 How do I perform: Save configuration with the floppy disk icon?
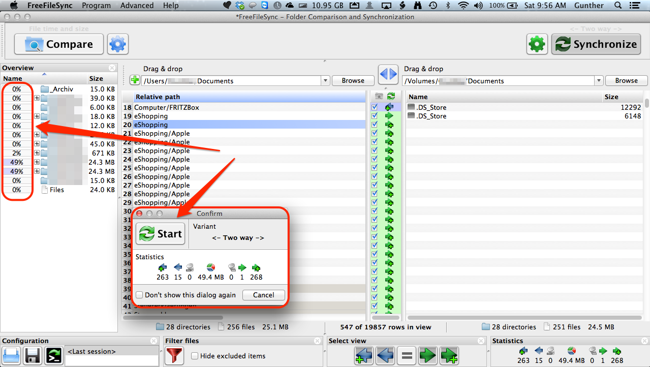point(33,355)
